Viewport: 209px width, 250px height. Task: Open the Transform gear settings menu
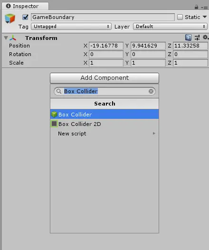point(205,37)
